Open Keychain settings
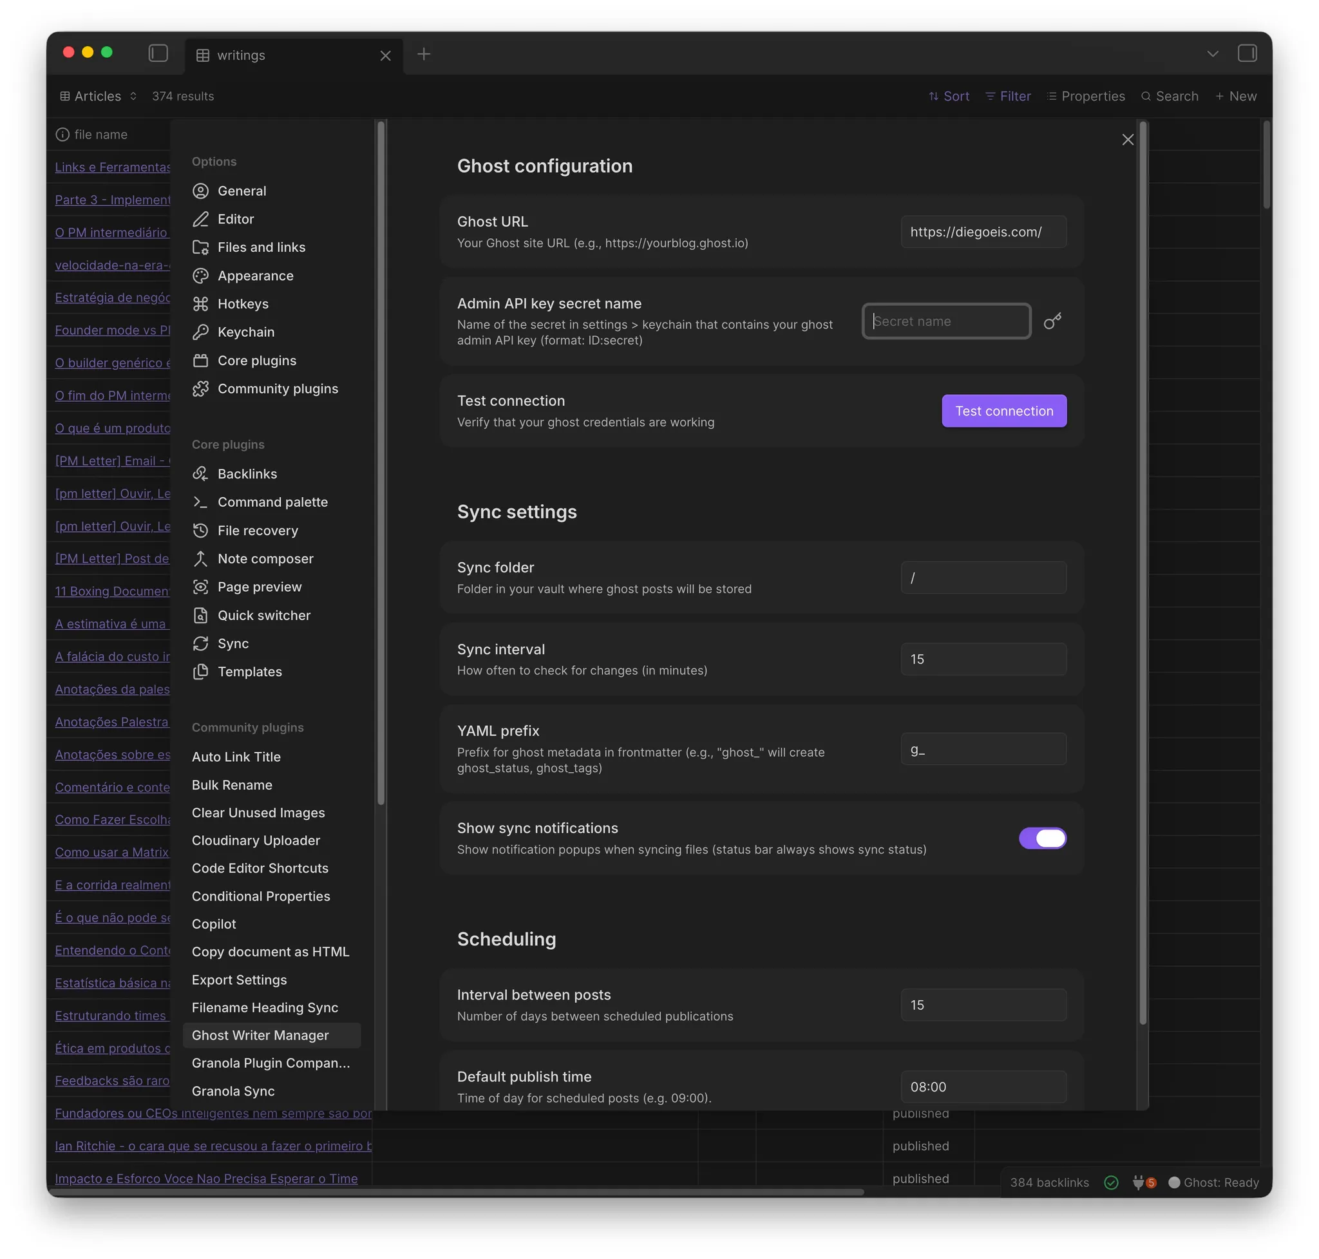The width and height of the screenshot is (1319, 1259). tap(271, 332)
